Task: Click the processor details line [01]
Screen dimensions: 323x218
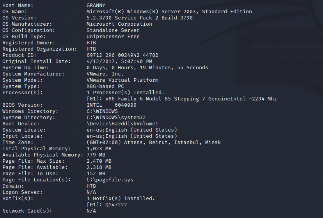Action: coord(181,99)
